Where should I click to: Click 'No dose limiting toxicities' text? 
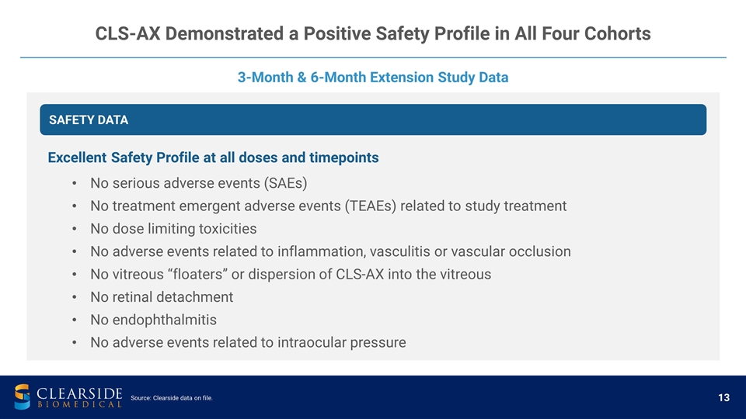pyautogui.click(x=173, y=229)
